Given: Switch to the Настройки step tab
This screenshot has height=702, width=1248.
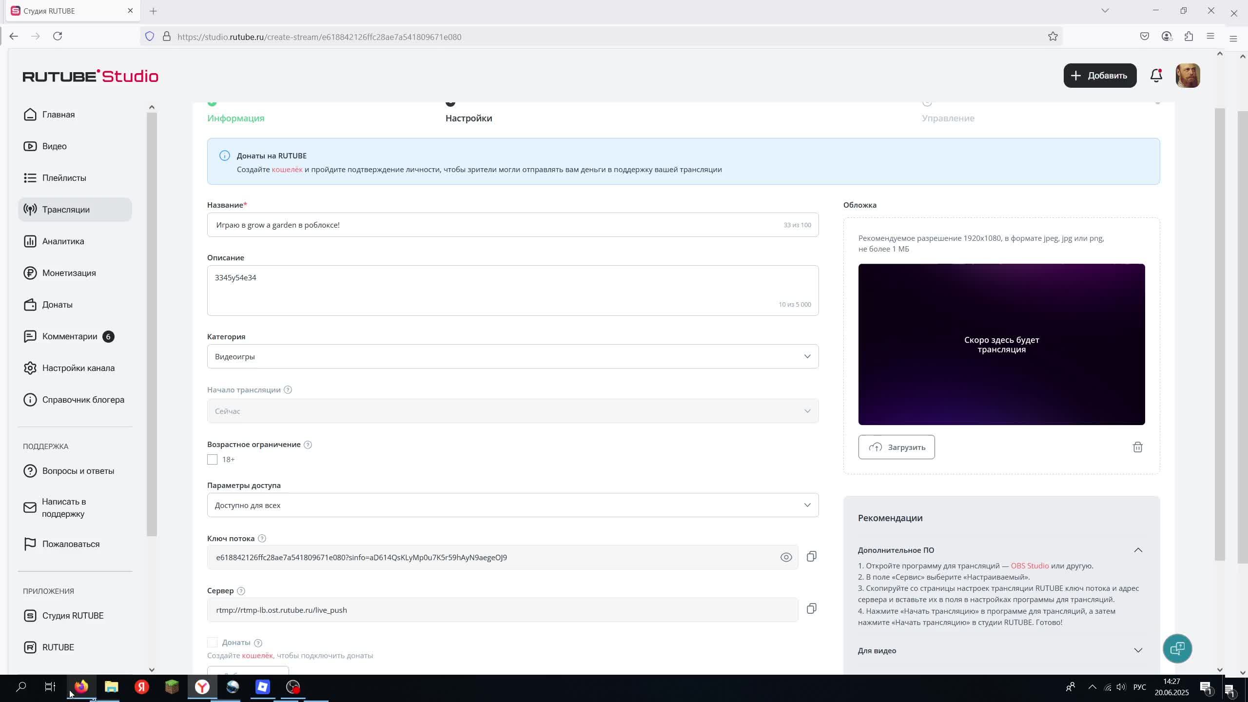Looking at the screenshot, I should [x=468, y=118].
